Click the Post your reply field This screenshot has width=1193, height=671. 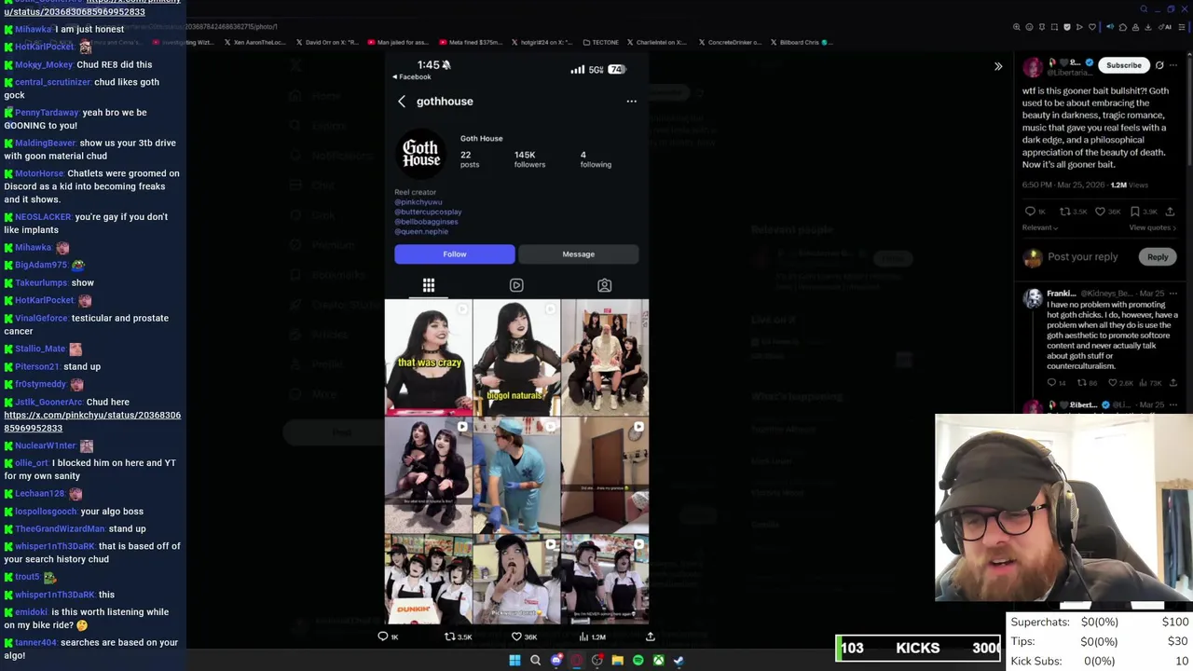[x=1082, y=257]
